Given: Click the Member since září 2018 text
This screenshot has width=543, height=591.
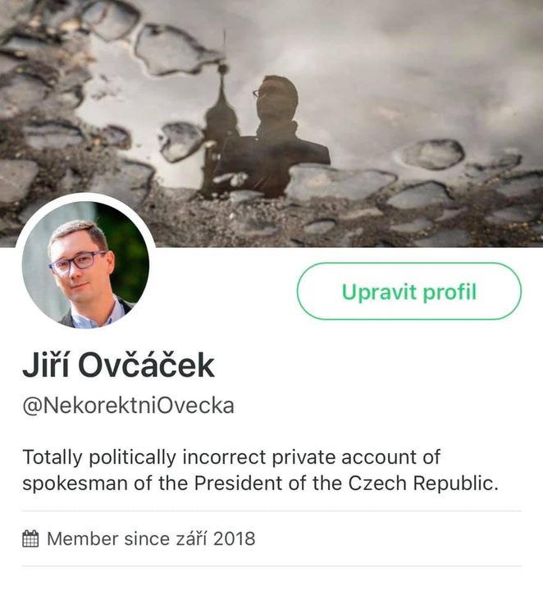Looking at the screenshot, I should (x=151, y=538).
